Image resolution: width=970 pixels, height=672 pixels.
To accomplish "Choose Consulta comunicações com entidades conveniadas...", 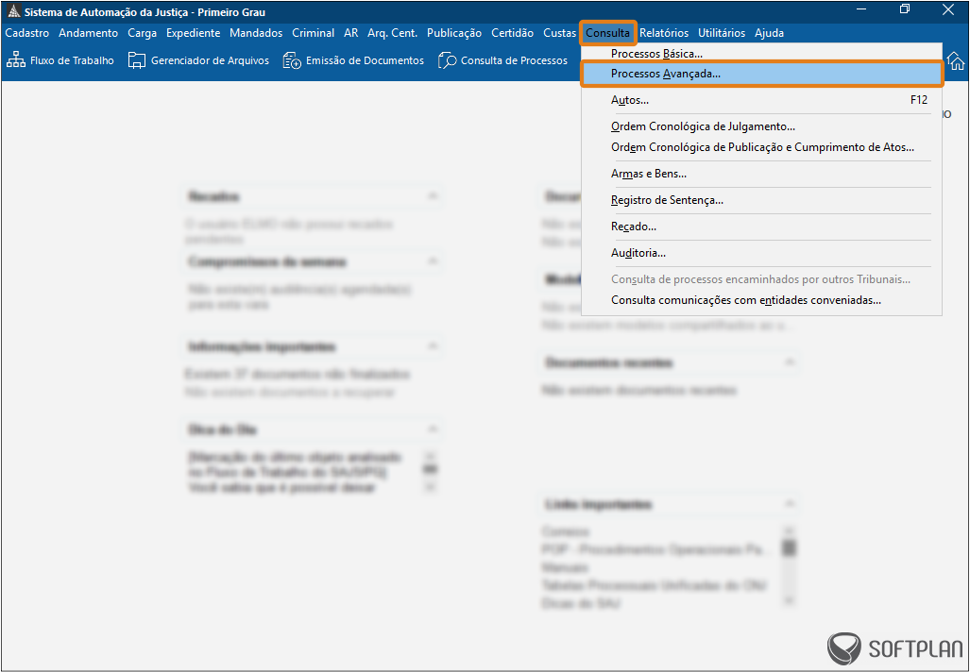I will pyautogui.click(x=761, y=300).
